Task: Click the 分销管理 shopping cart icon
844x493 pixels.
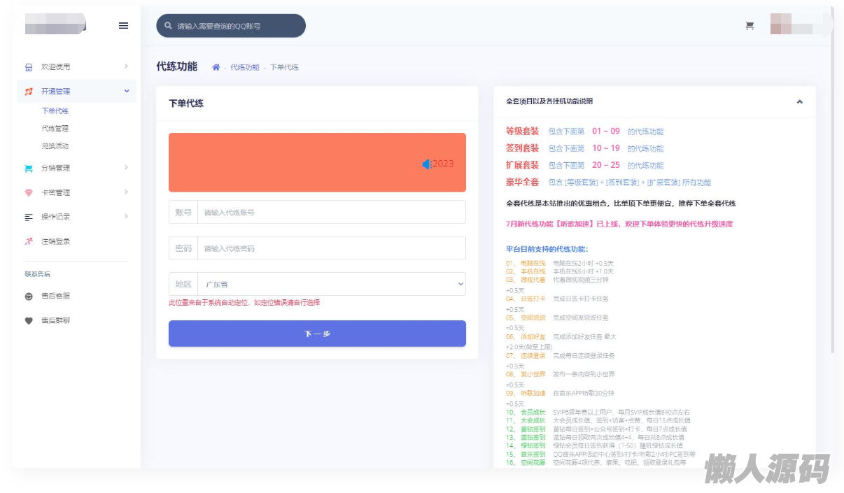Action: [27, 168]
